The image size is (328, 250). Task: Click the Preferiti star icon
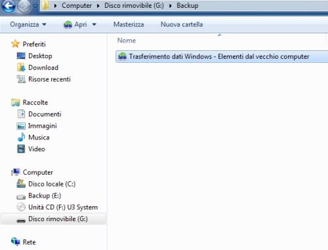[x=15, y=44]
